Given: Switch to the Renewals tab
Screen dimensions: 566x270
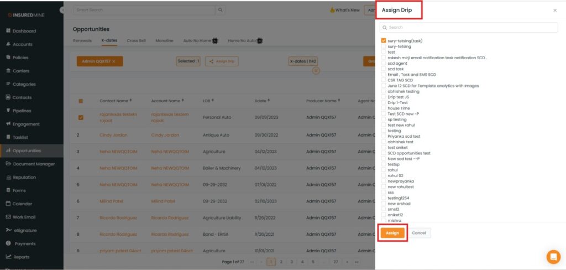Looking at the screenshot, I should point(82,40).
